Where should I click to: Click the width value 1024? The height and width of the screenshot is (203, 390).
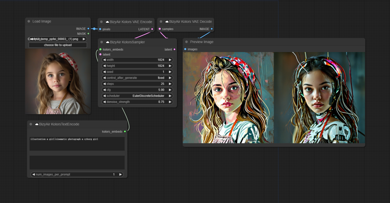(x=161, y=60)
